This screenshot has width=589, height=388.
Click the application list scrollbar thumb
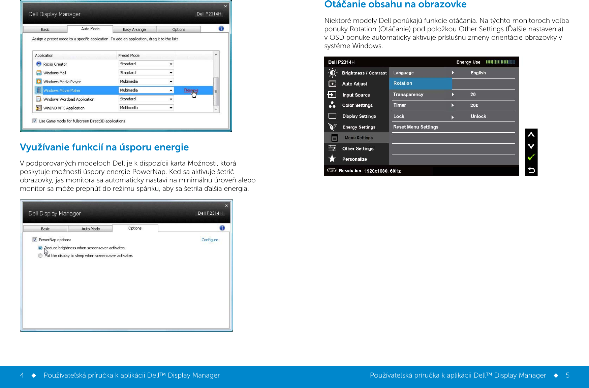216,91
